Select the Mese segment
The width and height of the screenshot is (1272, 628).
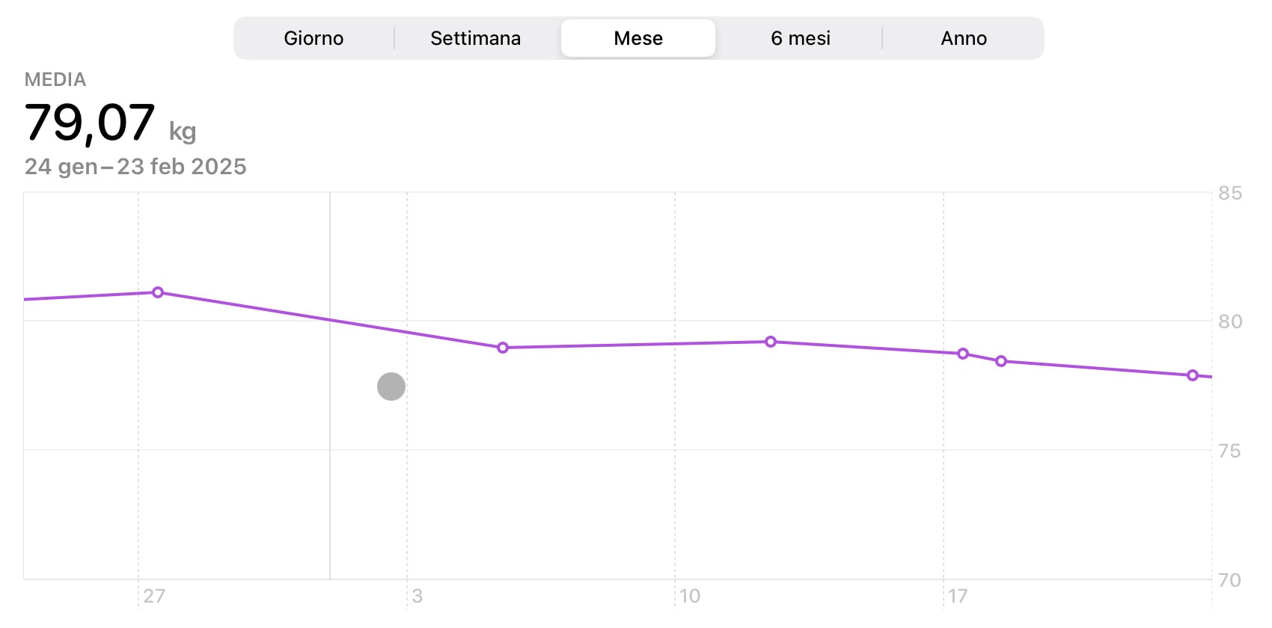point(638,38)
